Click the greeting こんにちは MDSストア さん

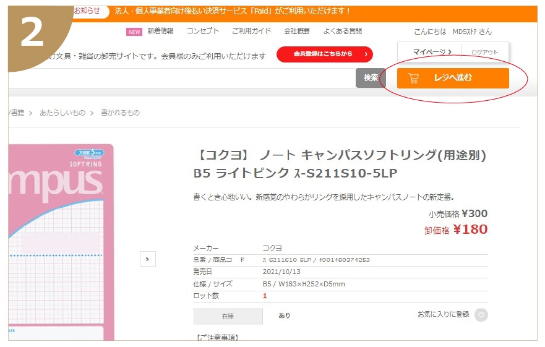pyautogui.click(x=453, y=32)
